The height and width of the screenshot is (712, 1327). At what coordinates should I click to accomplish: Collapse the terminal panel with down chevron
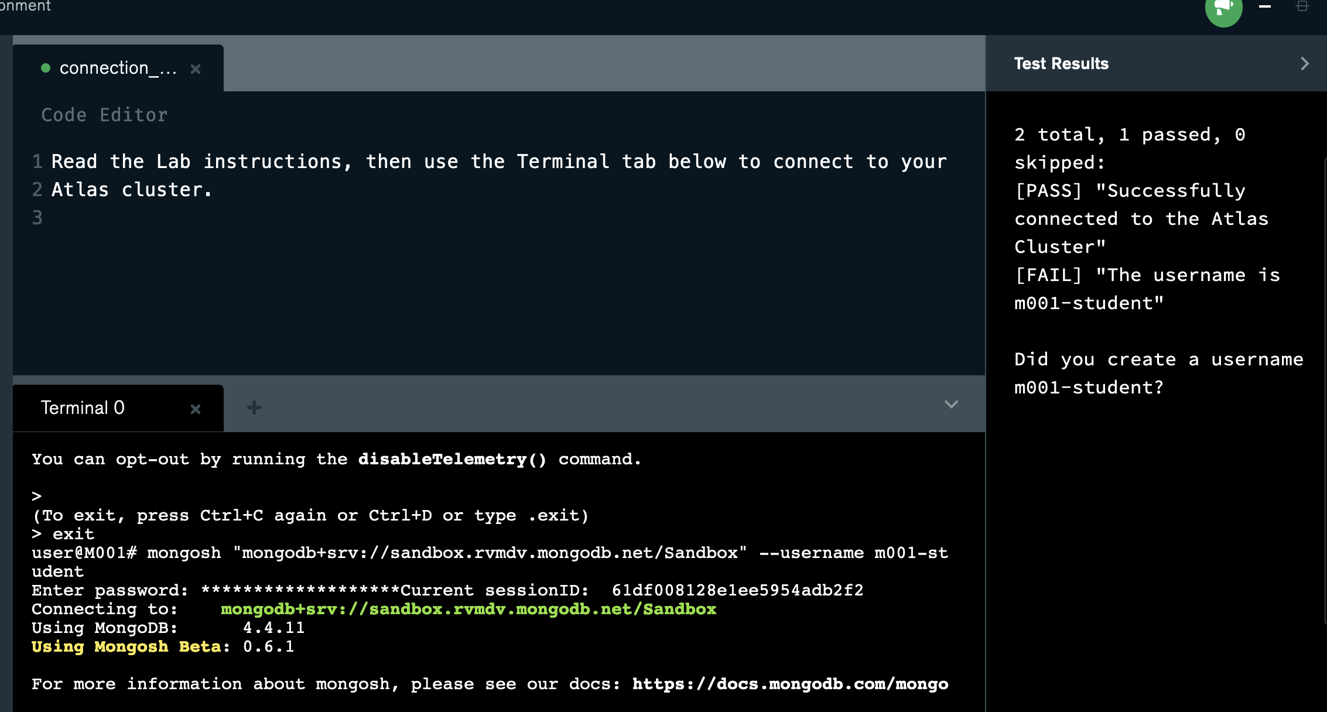tap(951, 405)
